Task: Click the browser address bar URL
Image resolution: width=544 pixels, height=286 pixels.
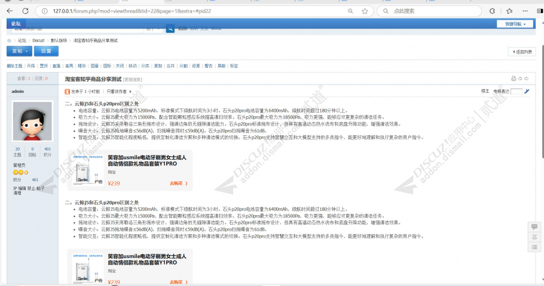Action: pyautogui.click(x=132, y=11)
